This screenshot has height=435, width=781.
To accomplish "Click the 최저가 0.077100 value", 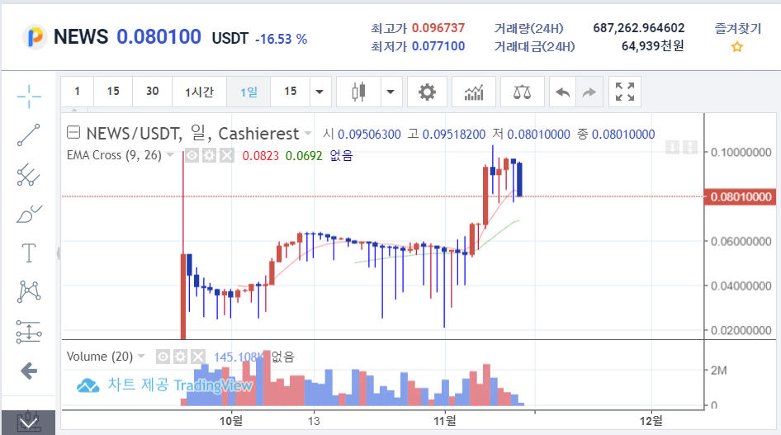I will click(438, 46).
